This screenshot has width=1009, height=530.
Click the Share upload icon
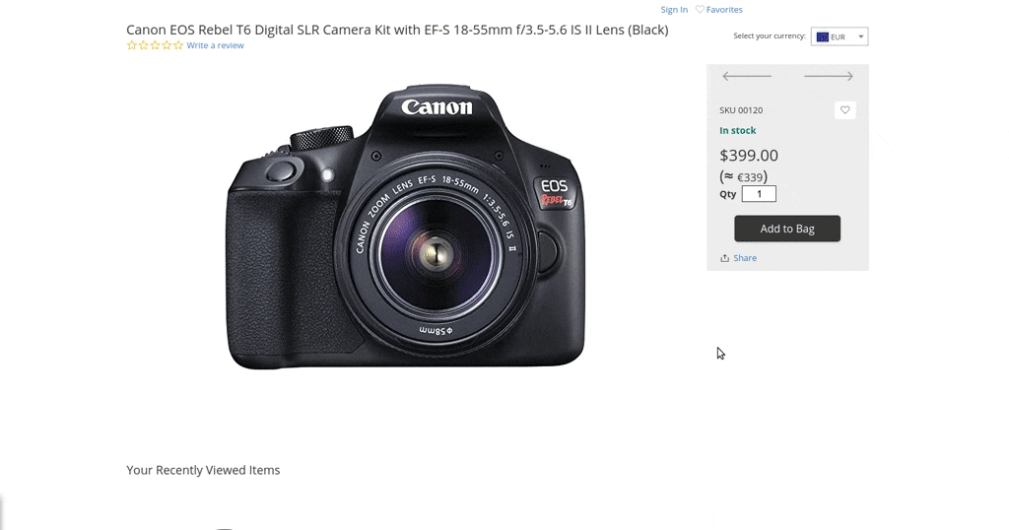(x=724, y=258)
